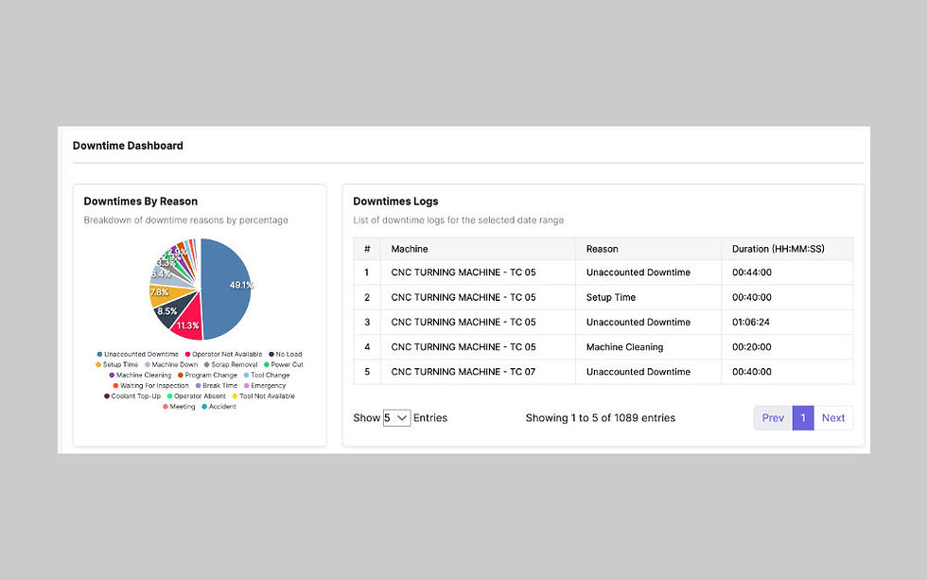This screenshot has height=580, width=927.
Task: Go to the Next page of logs
Action: tap(833, 418)
